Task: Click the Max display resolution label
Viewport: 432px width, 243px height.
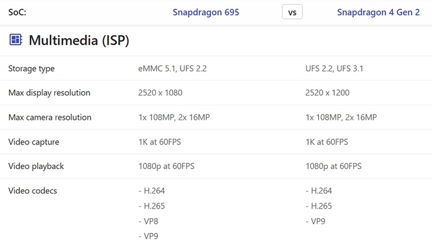Action: tap(49, 92)
